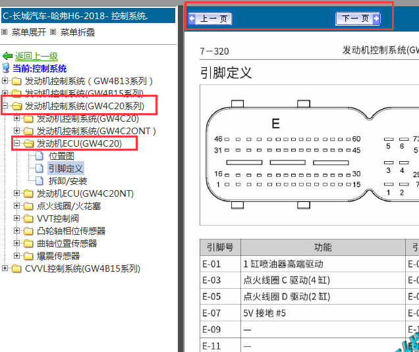Select 爆震传感器 tree item
This screenshot has height=352, width=419.
(x=58, y=256)
